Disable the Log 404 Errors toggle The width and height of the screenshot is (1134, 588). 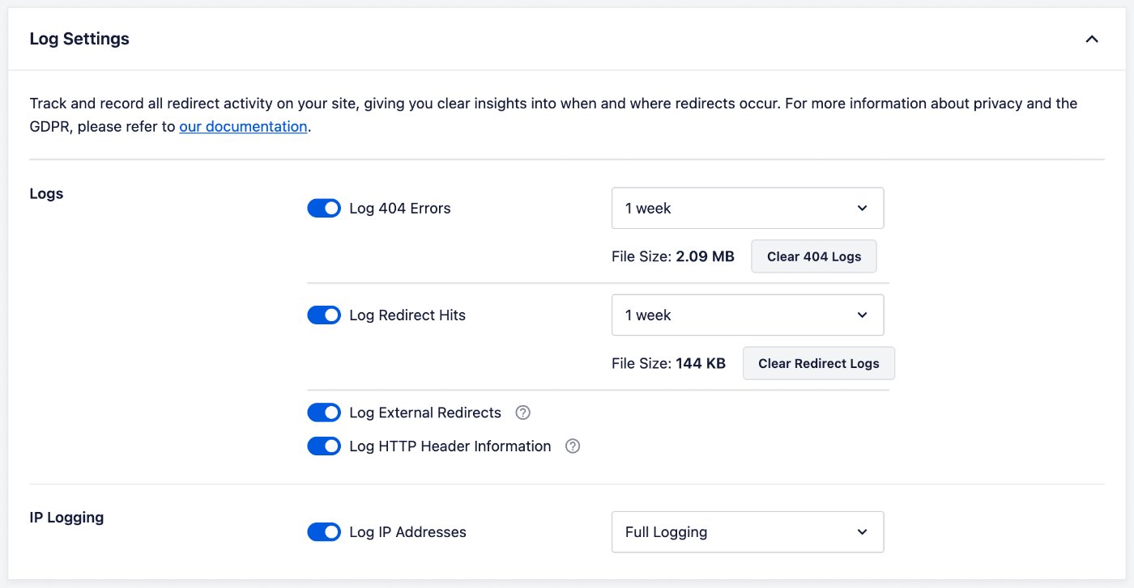(324, 208)
